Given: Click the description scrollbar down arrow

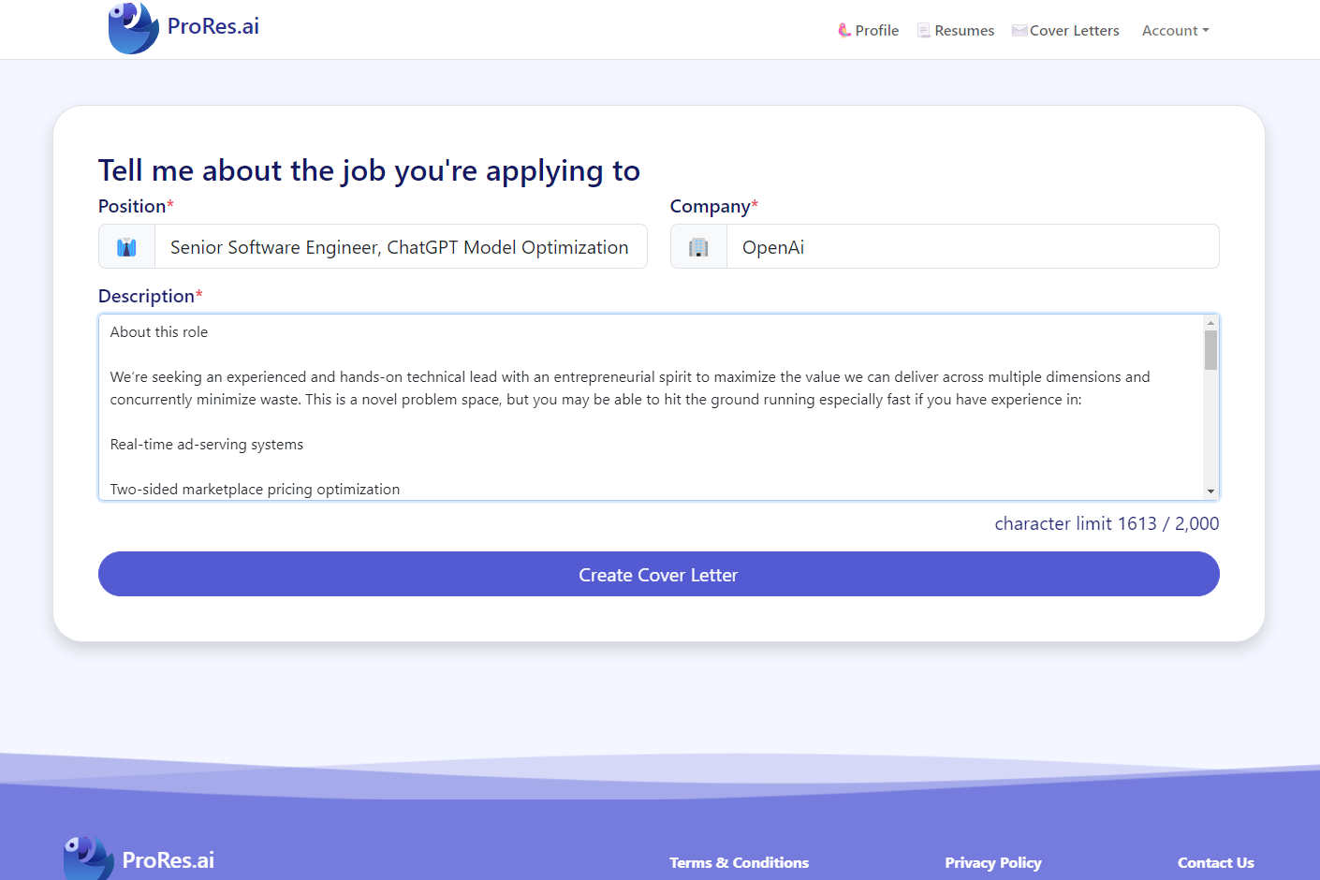Looking at the screenshot, I should click(x=1210, y=491).
